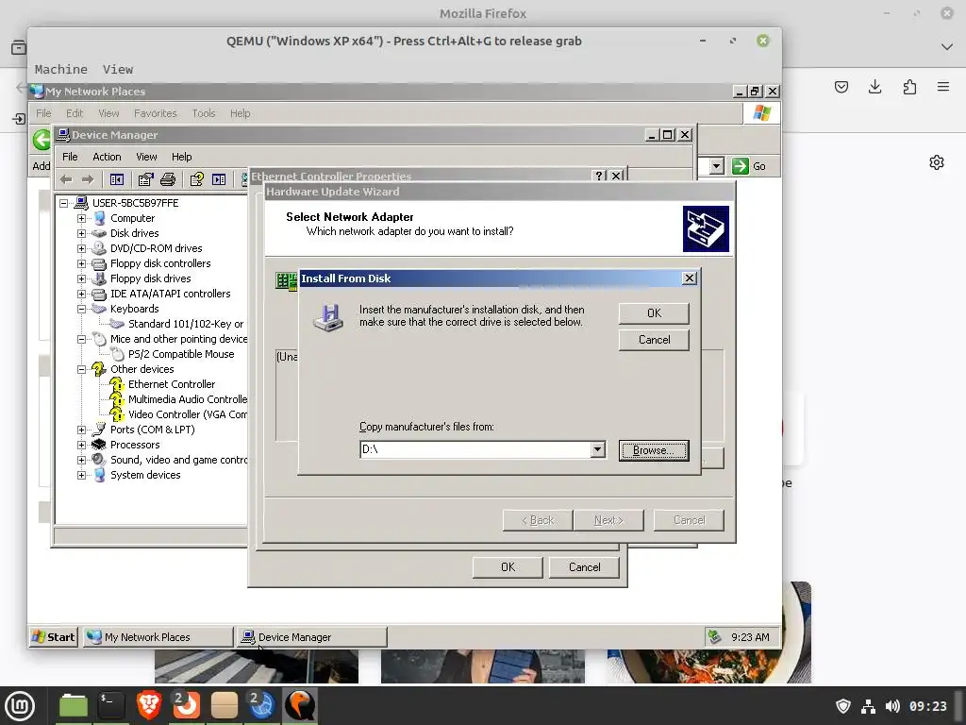This screenshot has height=725, width=966.
Task: Switch to My Network Places taskbar button
Action: pyautogui.click(x=158, y=637)
